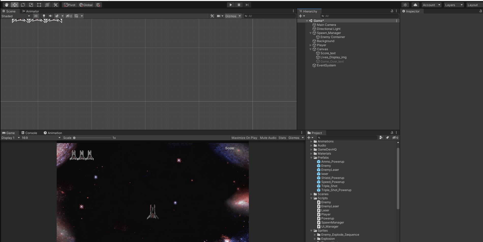Toggle the handle rotation Global button

pyautogui.click(x=86, y=5)
